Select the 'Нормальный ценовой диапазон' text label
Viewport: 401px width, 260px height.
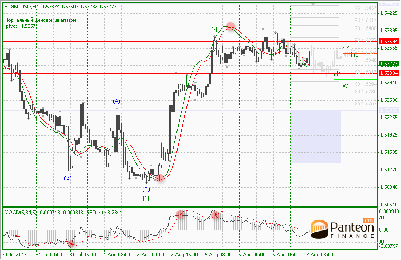(x=40, y=20)
